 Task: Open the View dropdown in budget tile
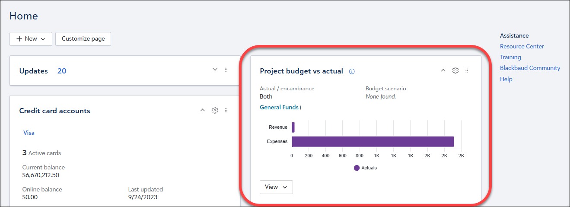click(276, 187)
